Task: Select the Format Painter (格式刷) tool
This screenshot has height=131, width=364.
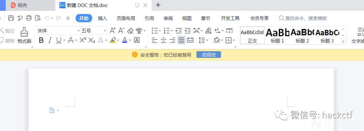Action: point(24,35)
